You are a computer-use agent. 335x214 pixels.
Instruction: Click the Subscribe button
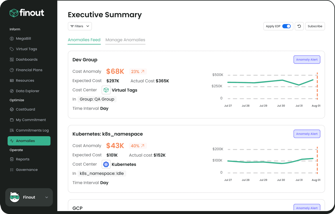pyautogui.click(x=315, y=26)
